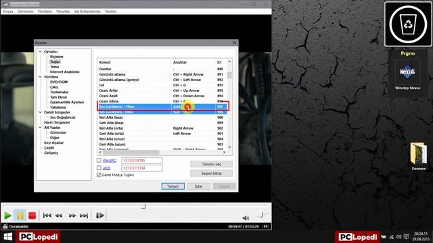Click the İptal button
Viewport: 433px width, 243px height.
(x=198, y=186)
